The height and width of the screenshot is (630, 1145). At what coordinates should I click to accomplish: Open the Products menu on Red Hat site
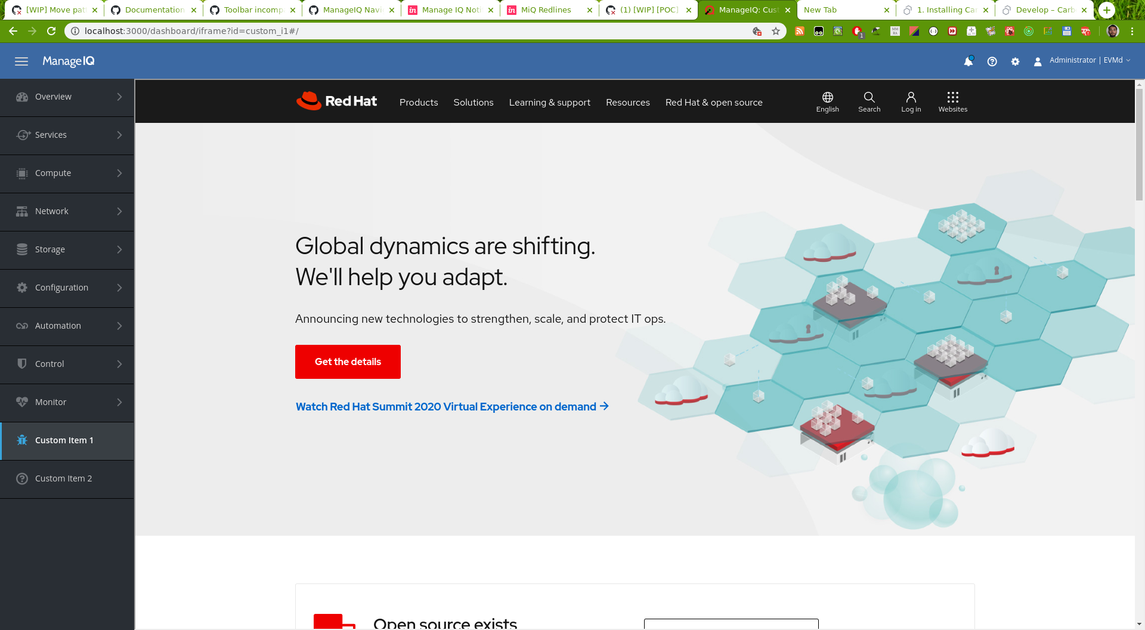coord(419,103)
